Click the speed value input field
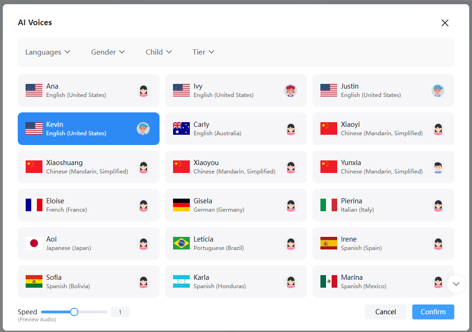 120,312
